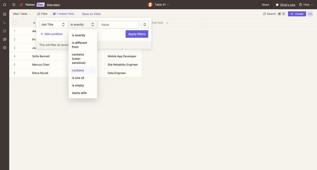Click row number 4
317x170 pixels.
click(14, 56)
